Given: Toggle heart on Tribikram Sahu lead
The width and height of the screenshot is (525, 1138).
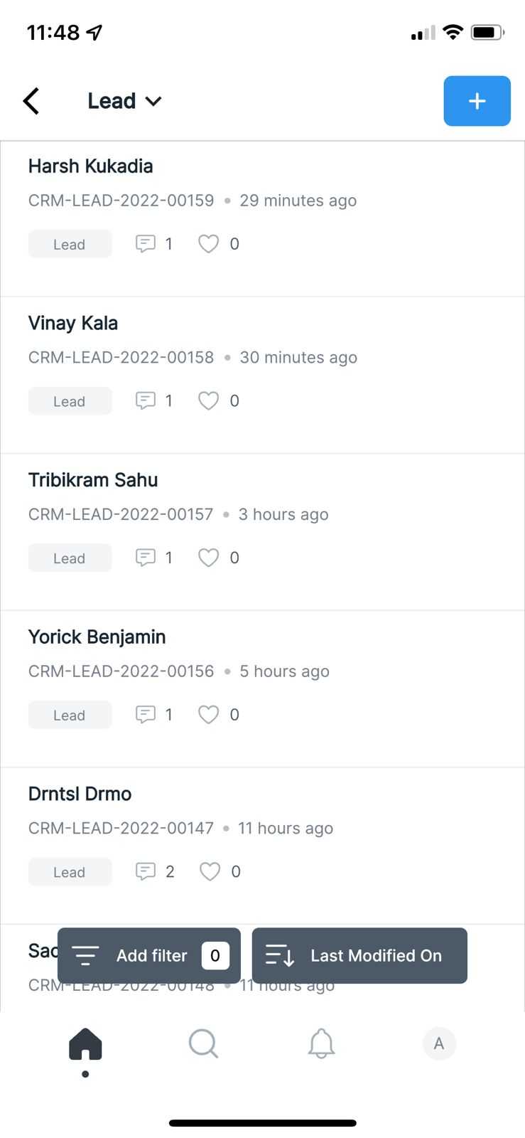Looking at the screenshot, I should [208, 558].
